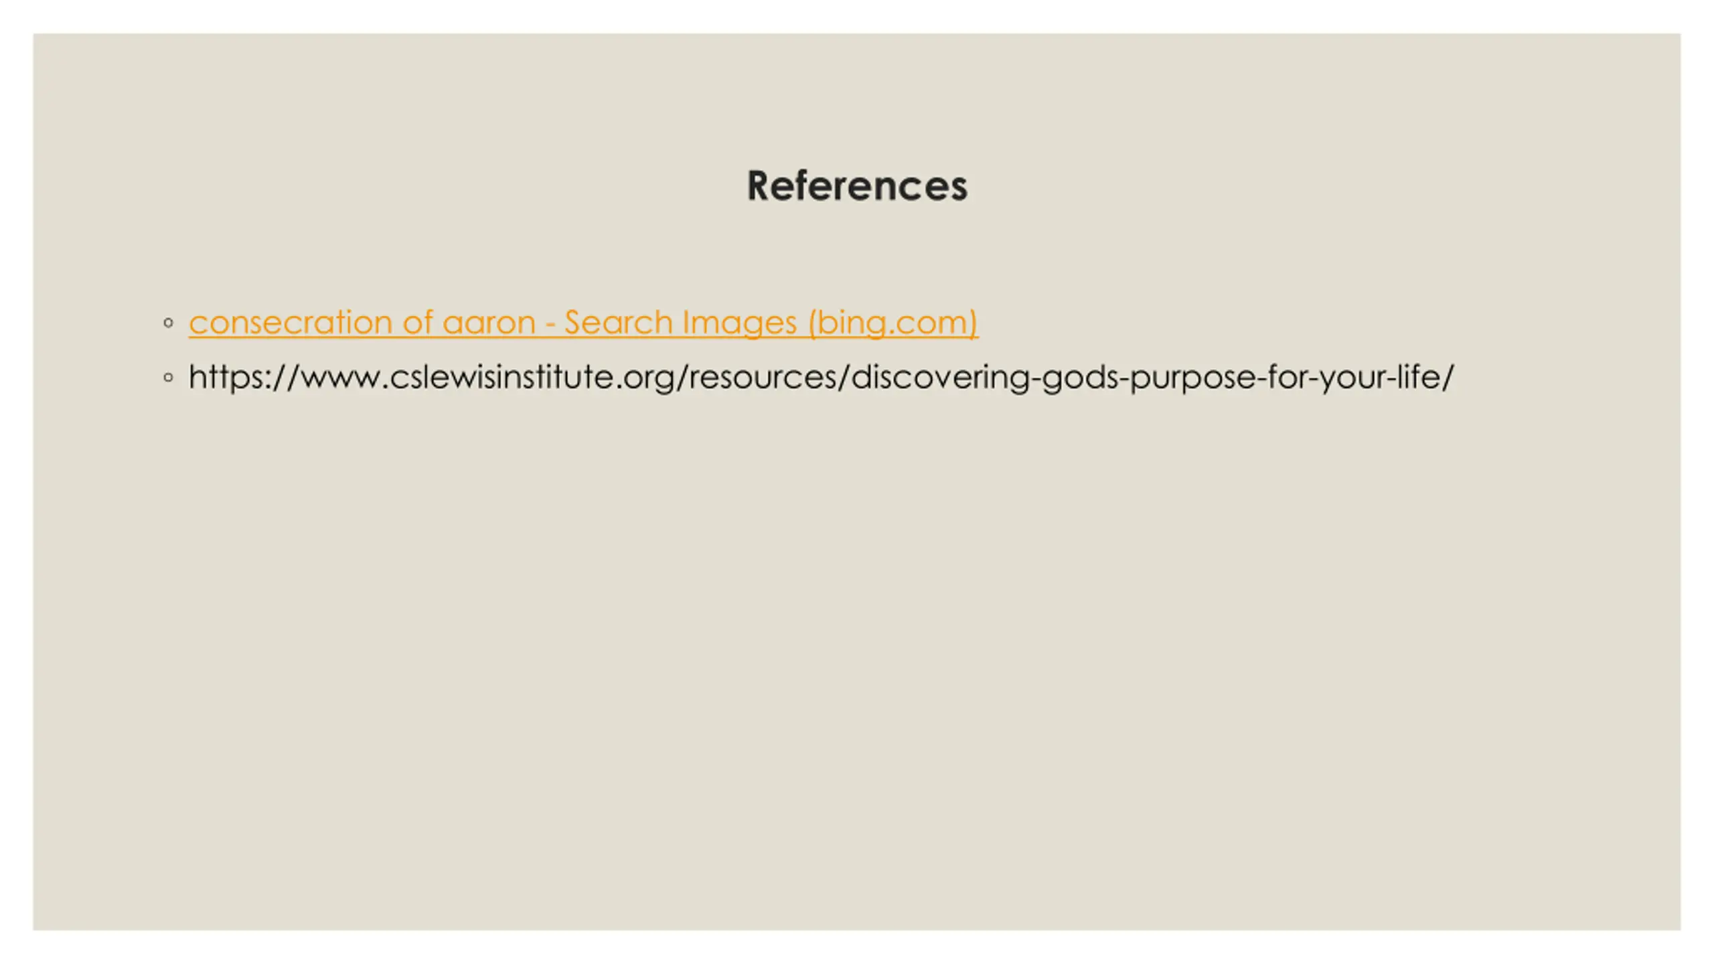
Task: Click the white margin outside the slide
Action: coord(857,947)
